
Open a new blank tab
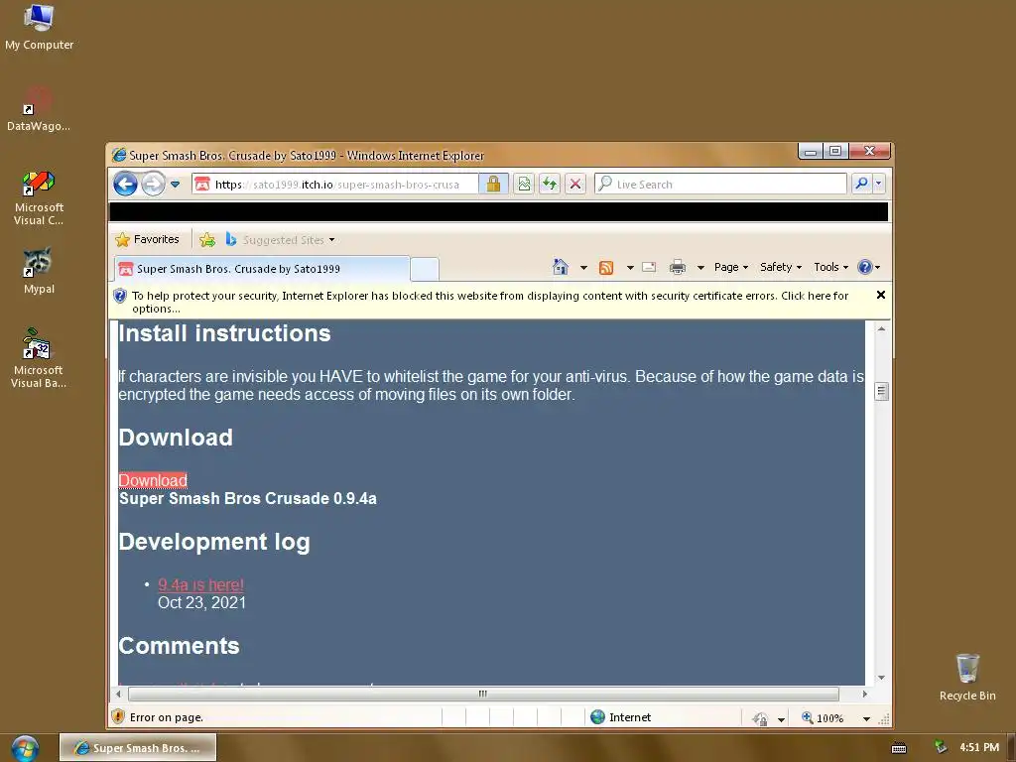coord(425,269)
